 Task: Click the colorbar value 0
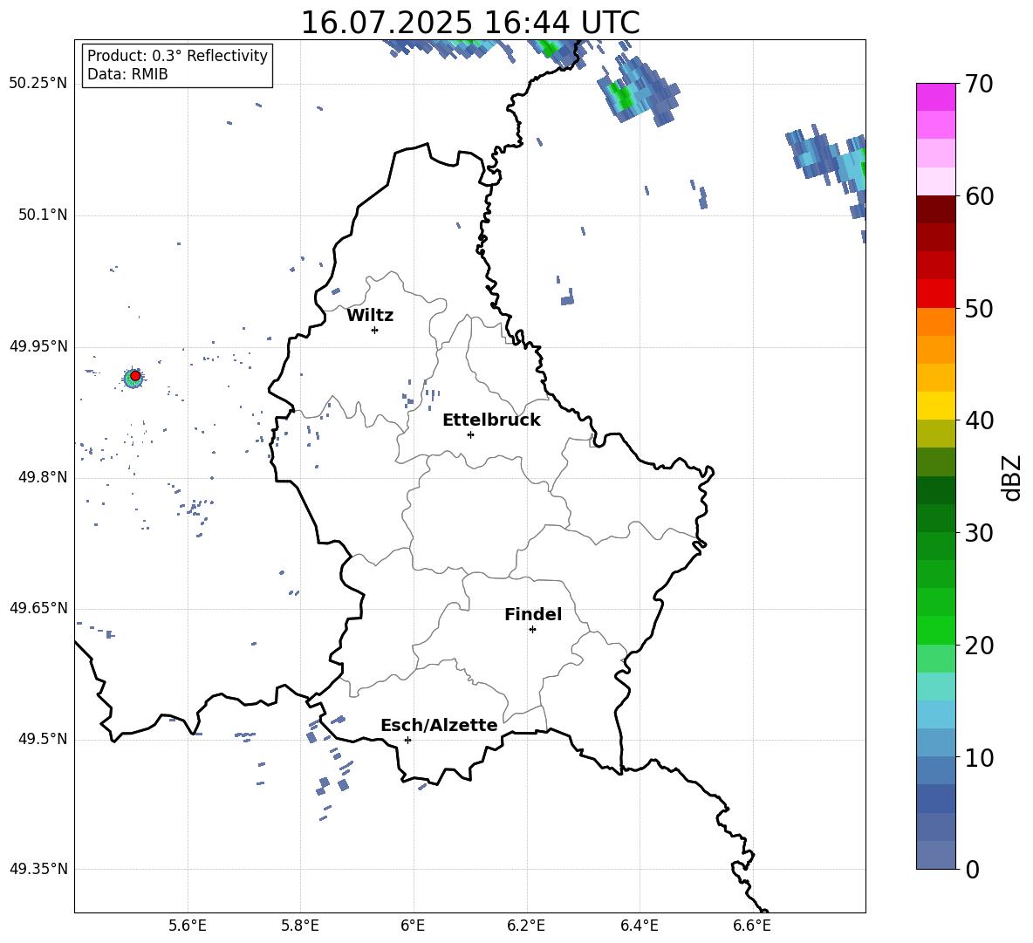pos(972,870)
